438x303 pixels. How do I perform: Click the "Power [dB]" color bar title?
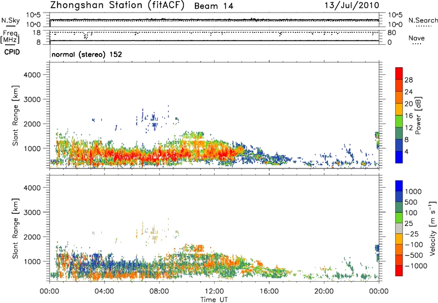point(418,115)
